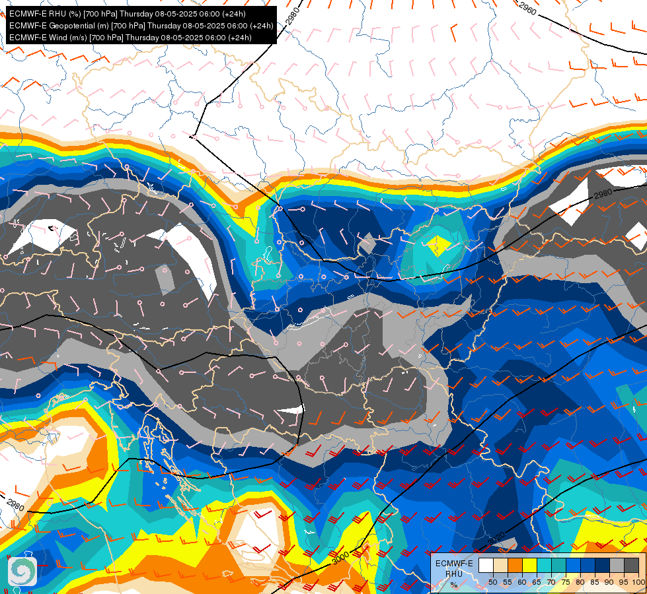The width and height of the screenshot is (647, 594).
Task: Click the legend tick label 75
Action: click(566, 583)
